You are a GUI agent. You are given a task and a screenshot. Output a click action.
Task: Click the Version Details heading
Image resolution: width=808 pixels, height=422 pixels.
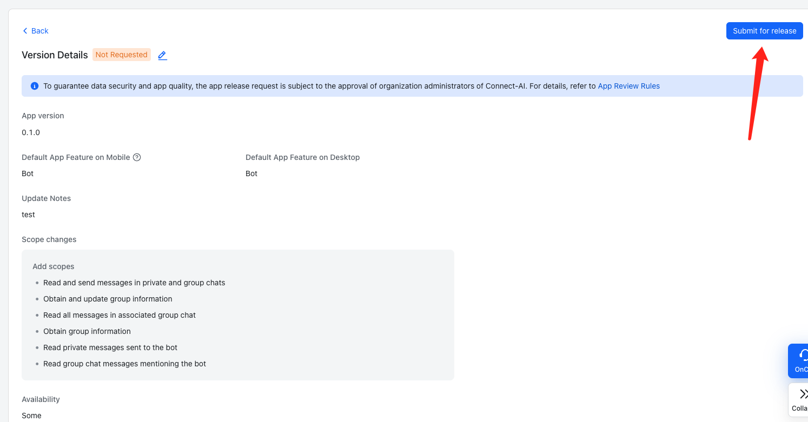55,55
